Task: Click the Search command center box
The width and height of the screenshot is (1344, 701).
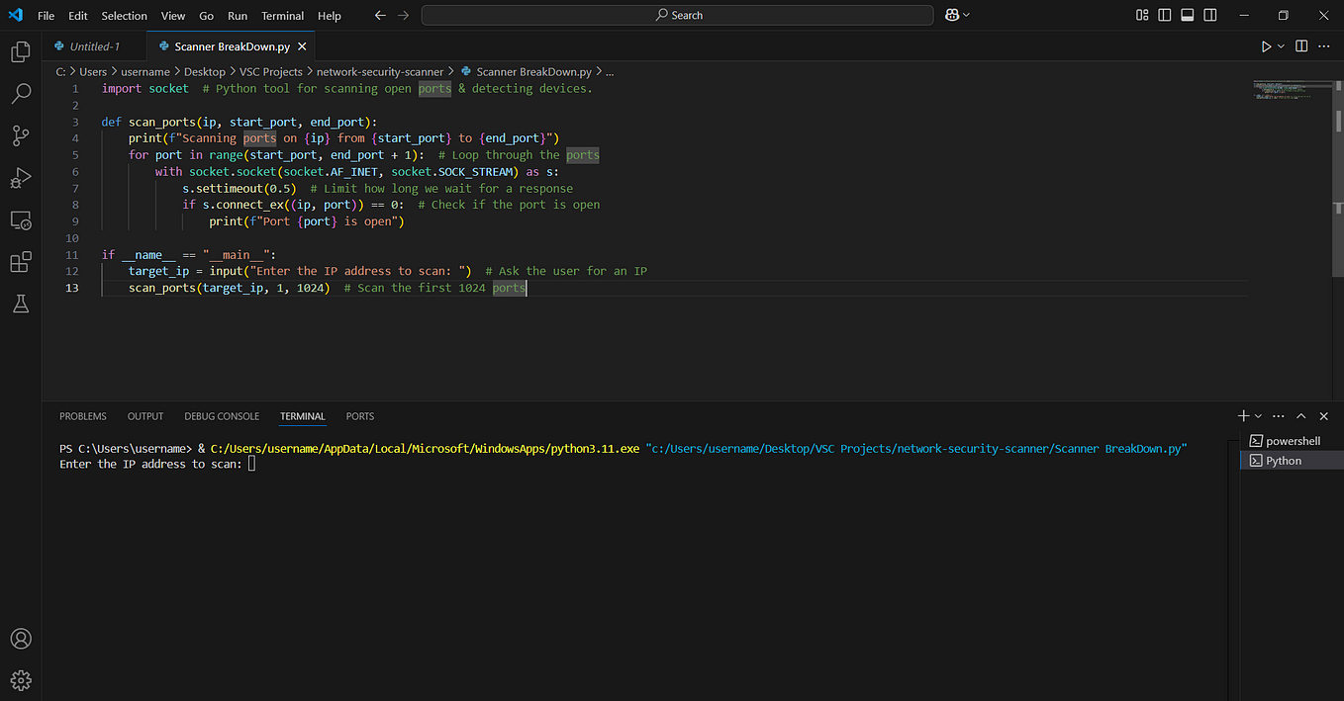Action: 677,15
